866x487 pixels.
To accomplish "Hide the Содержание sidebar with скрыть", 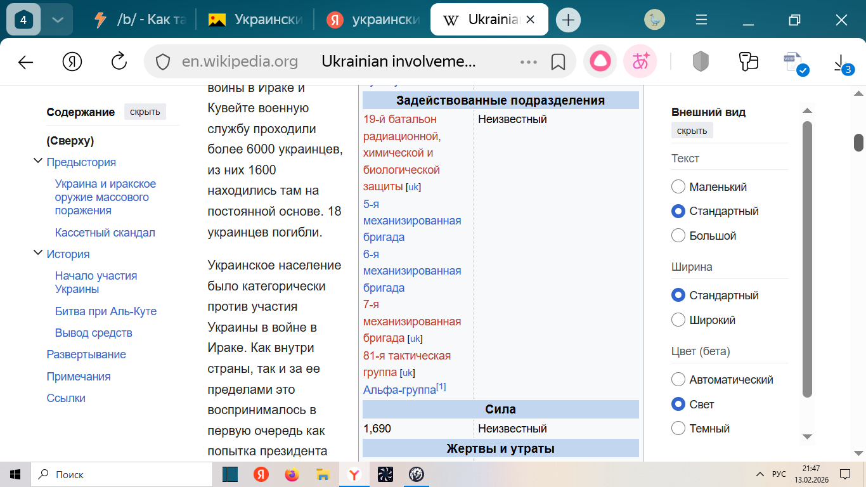I will pos(145,112).
